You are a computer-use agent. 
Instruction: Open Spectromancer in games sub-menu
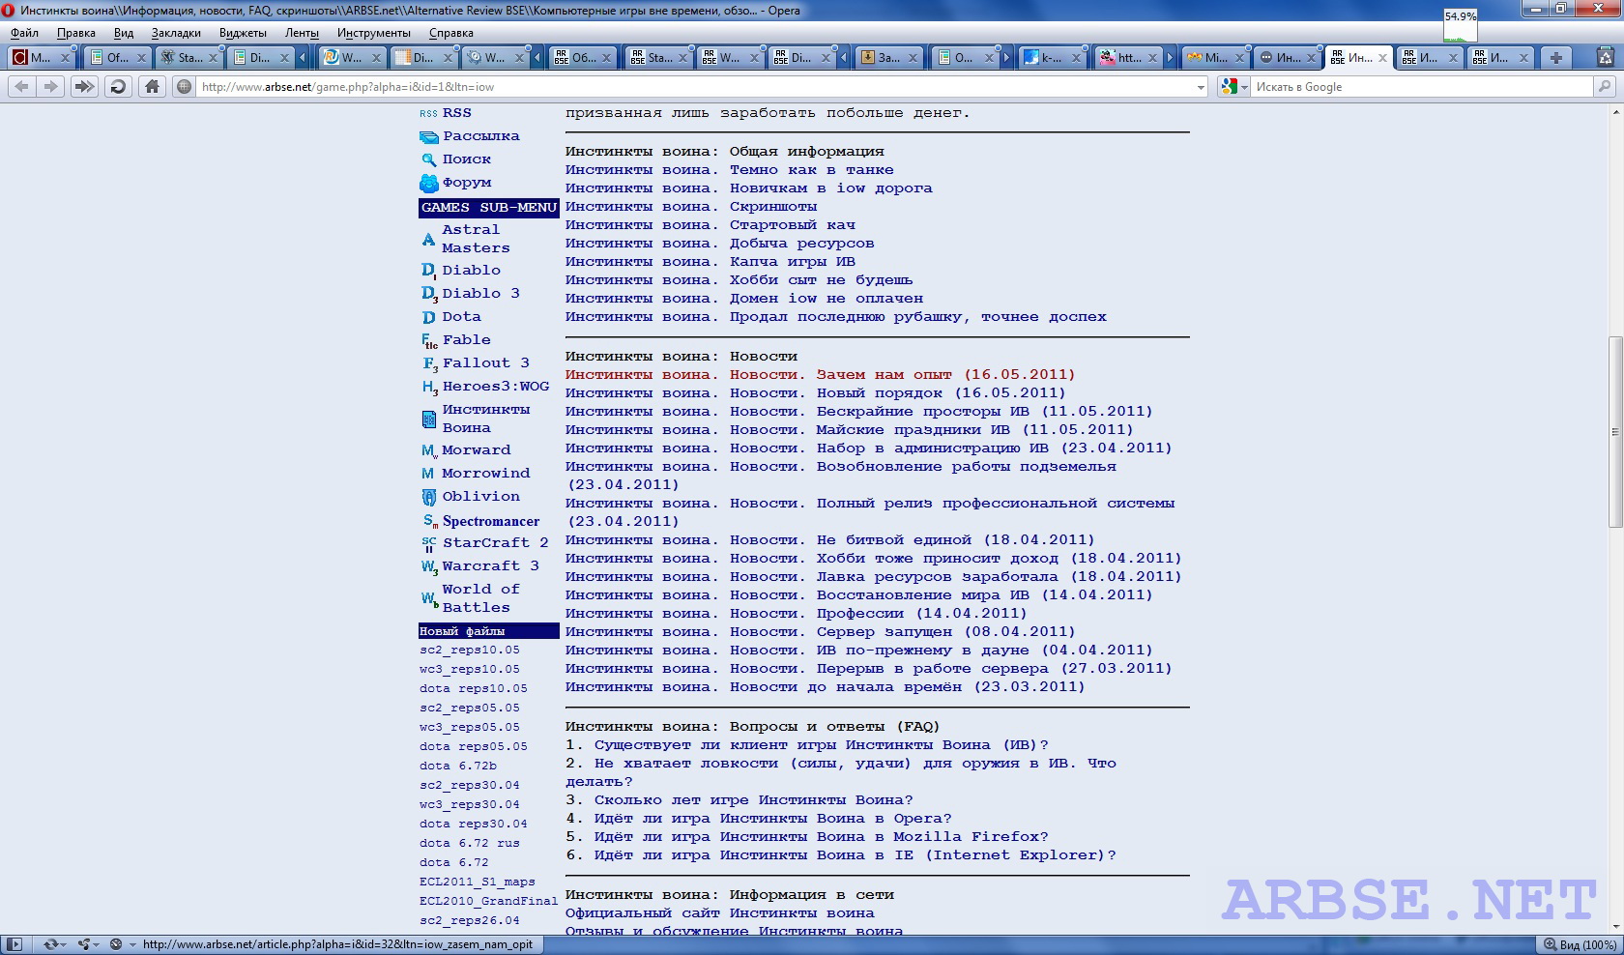[x=491, y=521]
